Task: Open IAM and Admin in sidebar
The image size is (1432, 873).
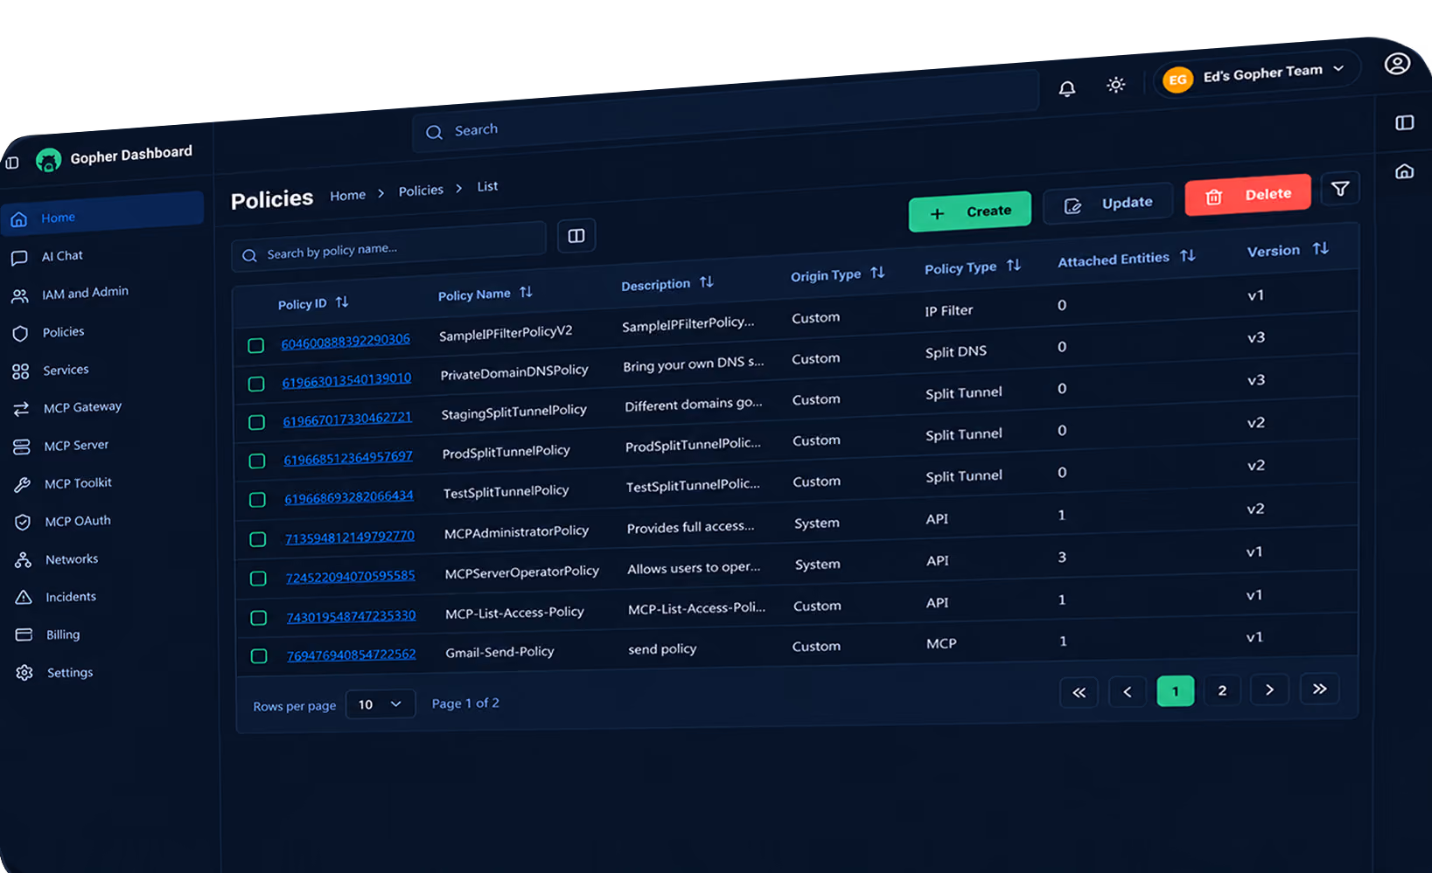Action: click(x=85, y=293)
